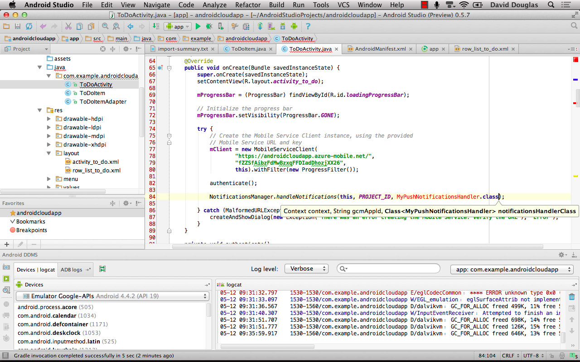Click the Synchronize toolbar icon
580x362 pixels.
29,26
